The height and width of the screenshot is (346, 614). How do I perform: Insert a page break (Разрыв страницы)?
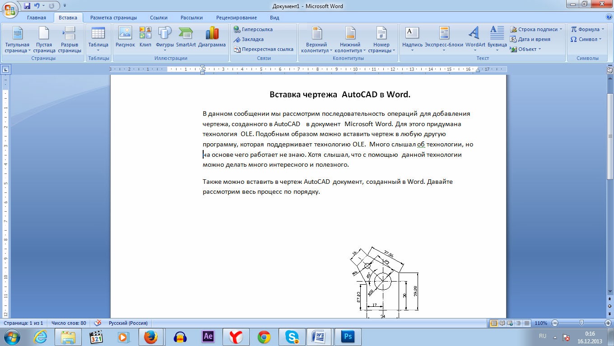pos(70,40)
